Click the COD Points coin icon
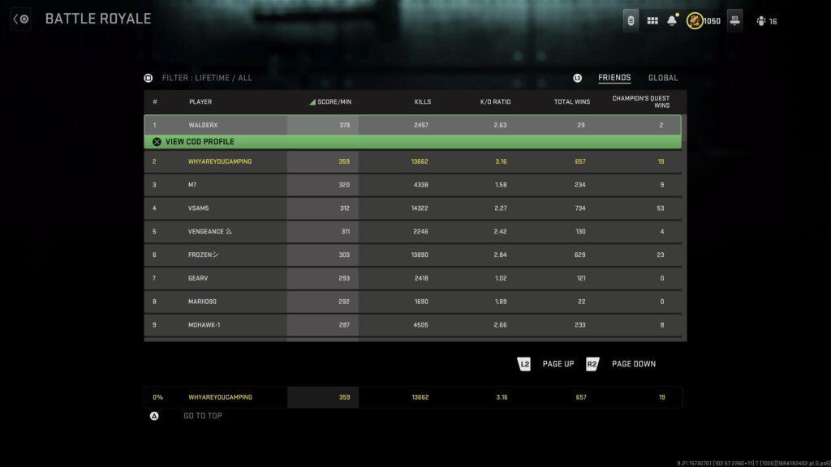The image size is (831, 467). [x=695, y=20]
